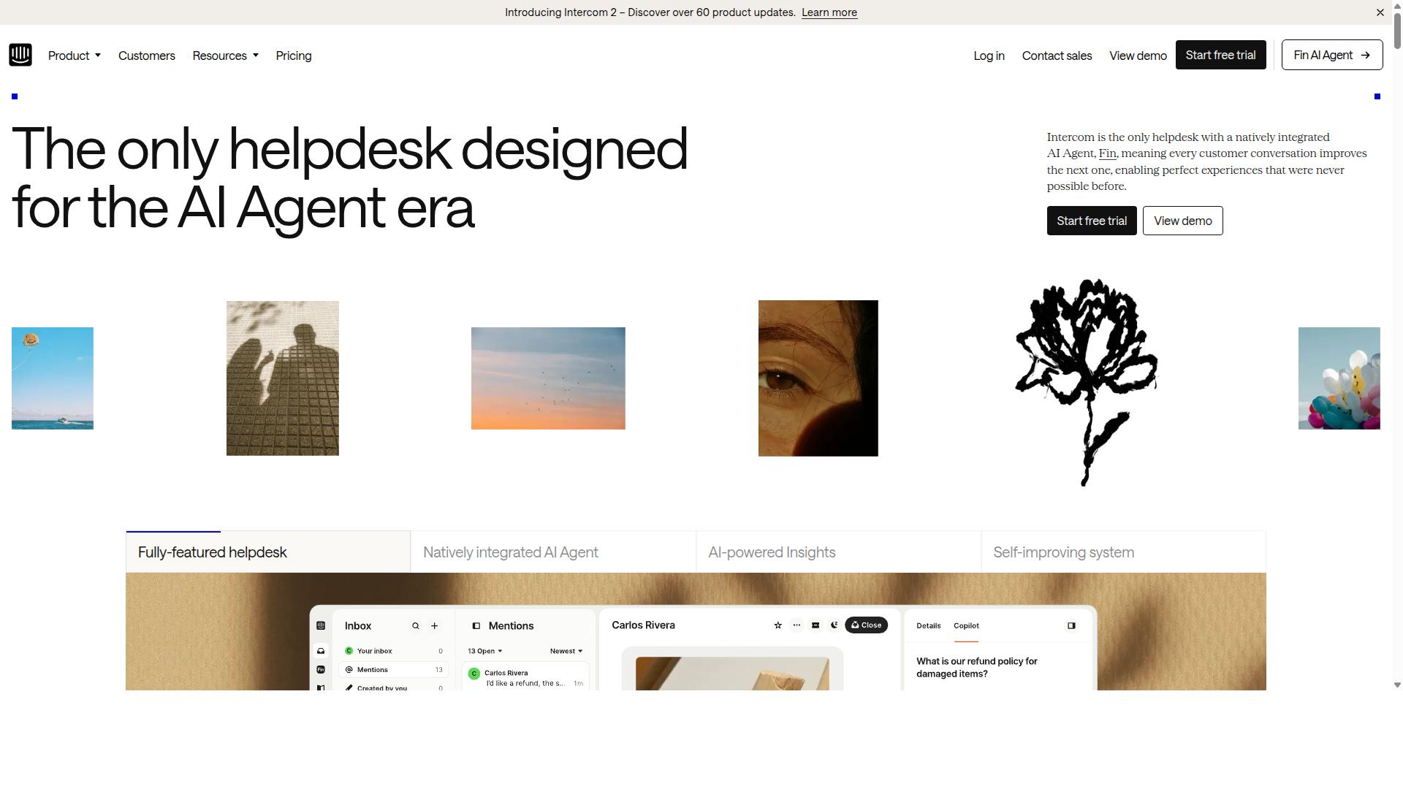Open the Customers page
Screen dimensions: 1403x789
(x=147, y=56)
